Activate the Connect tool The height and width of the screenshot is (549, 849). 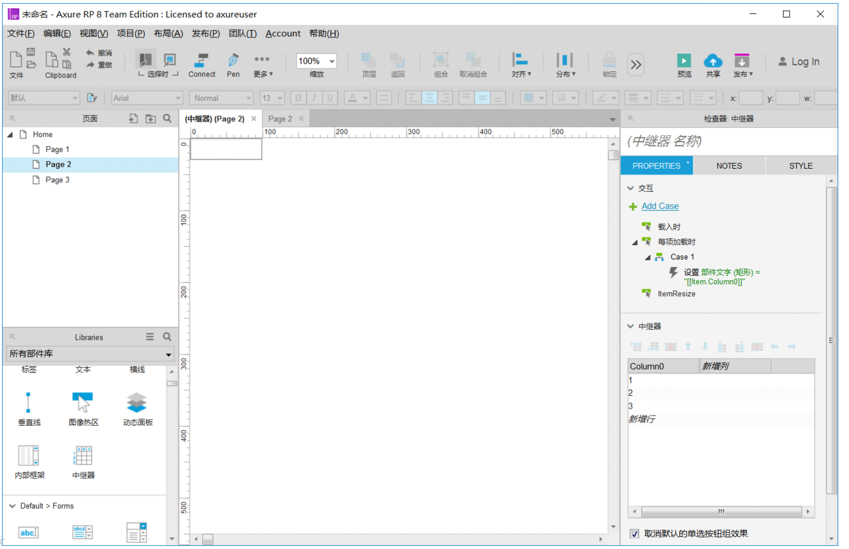tap(202, 65)
